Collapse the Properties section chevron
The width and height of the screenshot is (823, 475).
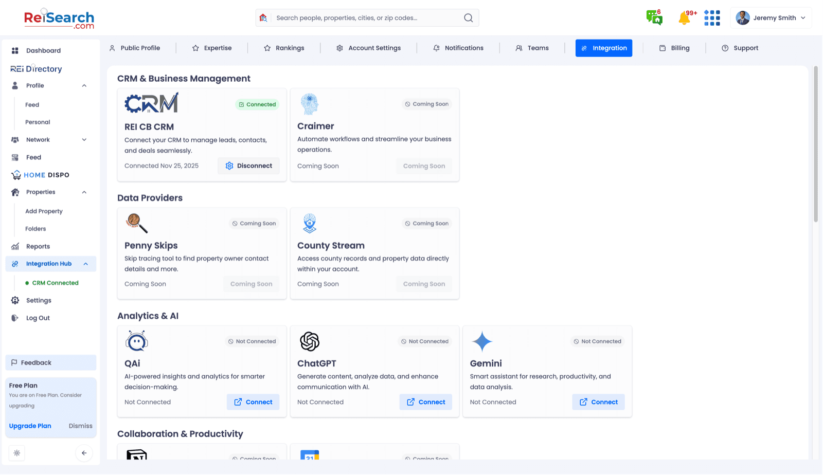pyautogui.click(x=84, y=192)
